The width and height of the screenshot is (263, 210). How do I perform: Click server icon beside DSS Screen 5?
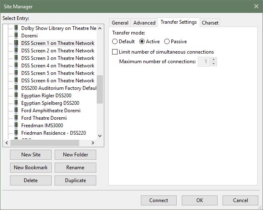(x=16, y=73)
